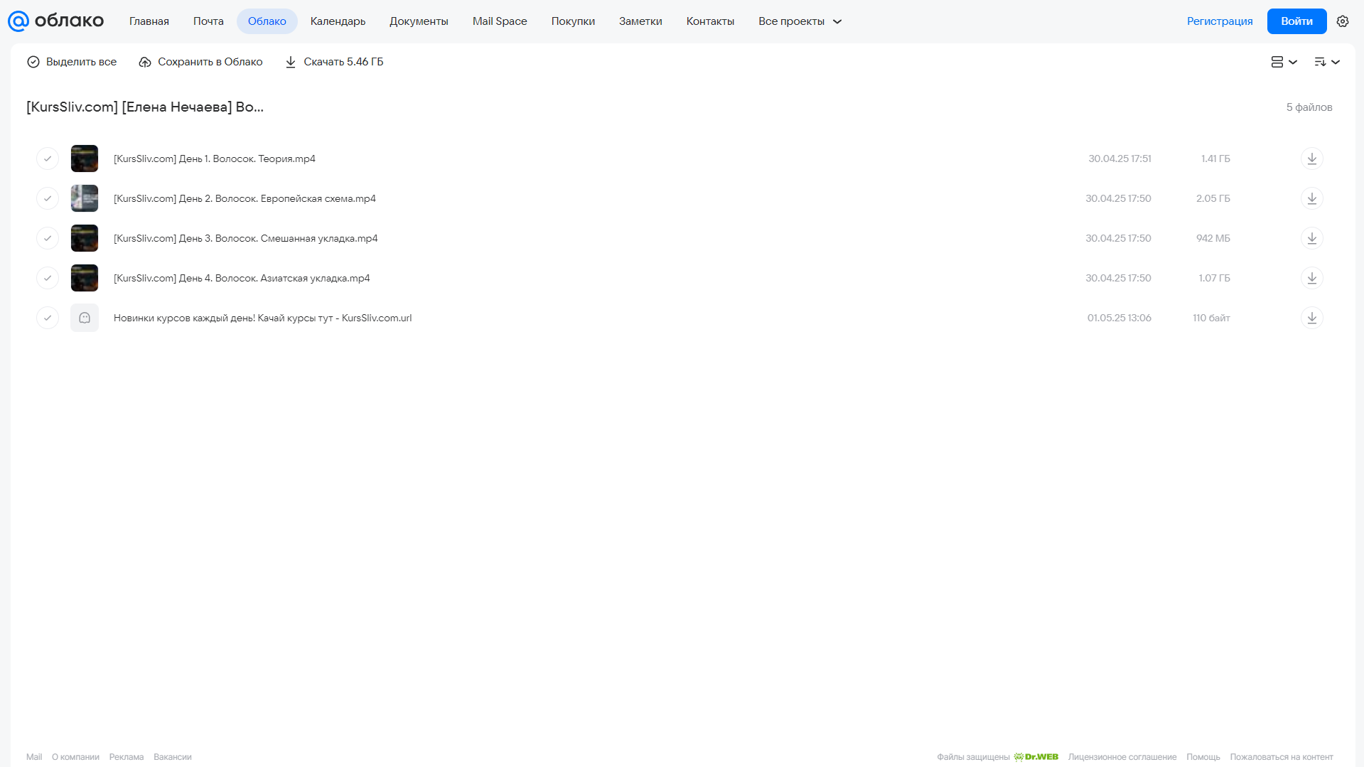
Task: Tick checkbox for День 3 Смешанная укладка
Action: (x=48, y=238)
